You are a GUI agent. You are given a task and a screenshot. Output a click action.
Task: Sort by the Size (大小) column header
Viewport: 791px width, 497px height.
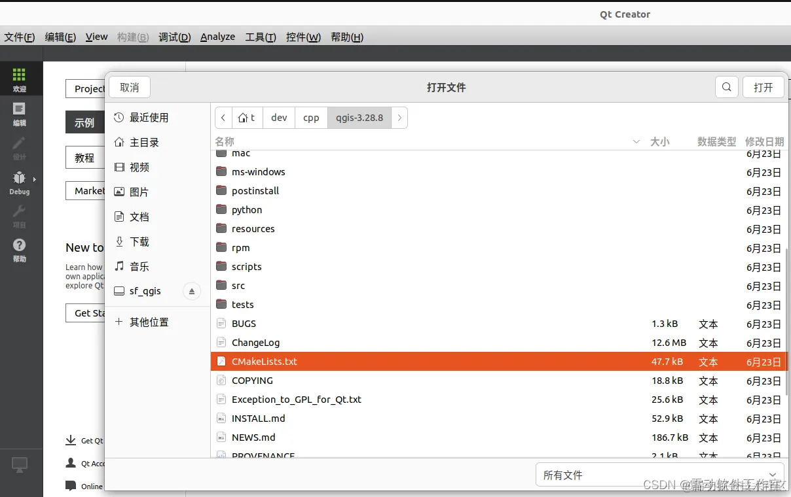coord(659,141)
